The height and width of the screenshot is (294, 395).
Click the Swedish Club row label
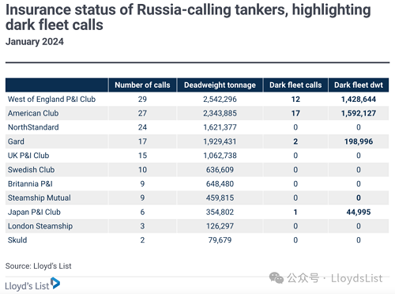tap(31, 170)
